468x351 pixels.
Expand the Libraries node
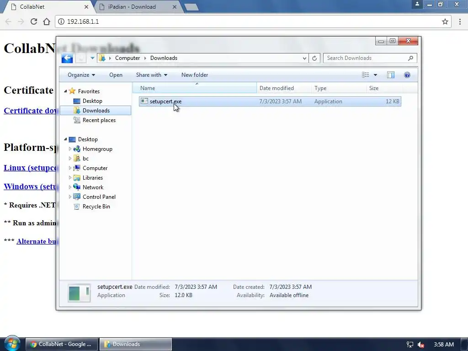[70, 178]
